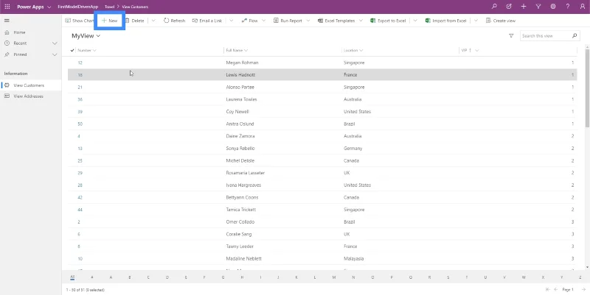The image size is (590, 295).
Task: Expand the Power Apps dropdown chevron
Action: [x=49, y=7]
